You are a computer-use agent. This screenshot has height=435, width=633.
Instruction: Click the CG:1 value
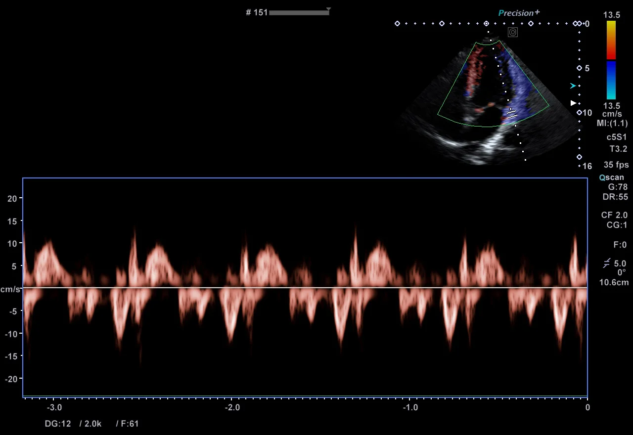click(x=617, y=225)
